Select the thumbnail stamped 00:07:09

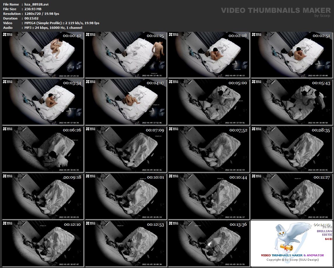(x=126, y=149)
